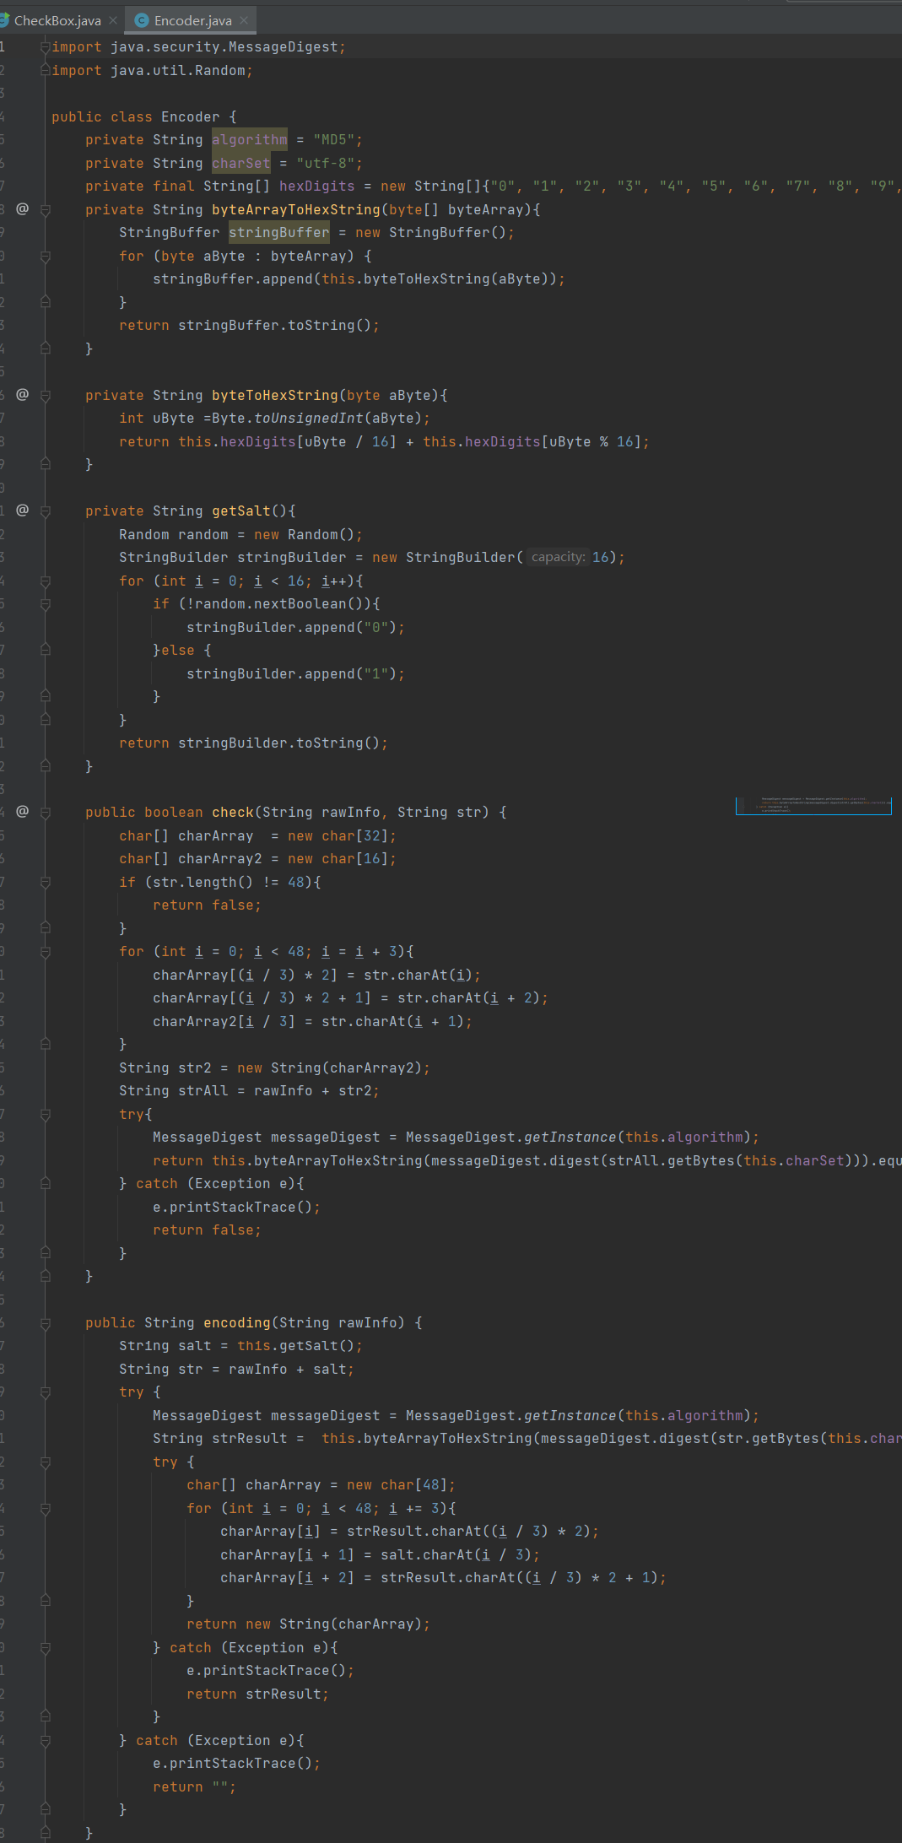
Task: Click the @ gutter icon beside byteArrayToHexString
Action: pos(23,208)
